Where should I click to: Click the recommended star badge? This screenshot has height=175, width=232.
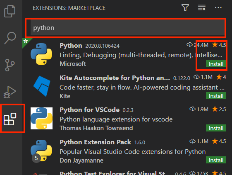(26, 41)
